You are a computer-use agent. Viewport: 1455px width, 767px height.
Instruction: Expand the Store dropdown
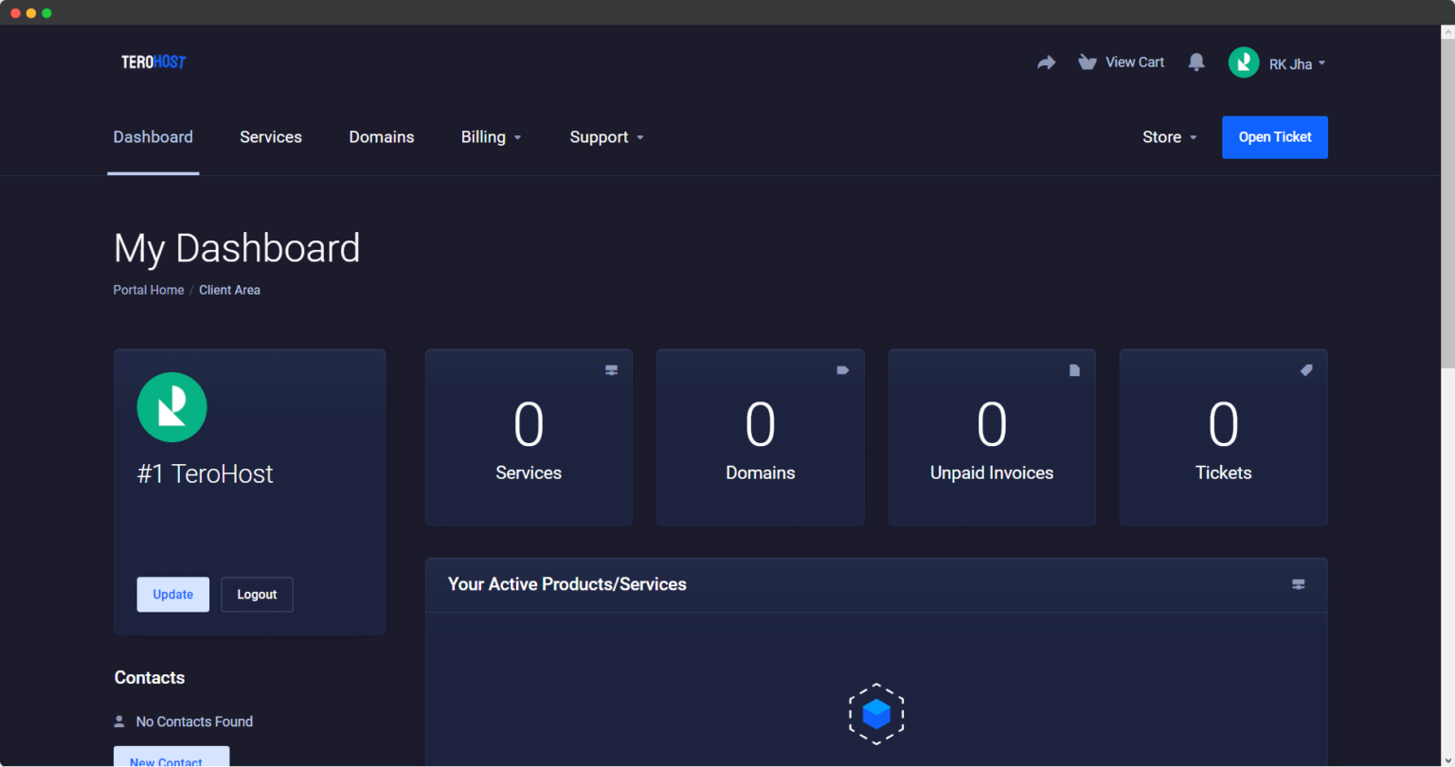[1169, 137]
